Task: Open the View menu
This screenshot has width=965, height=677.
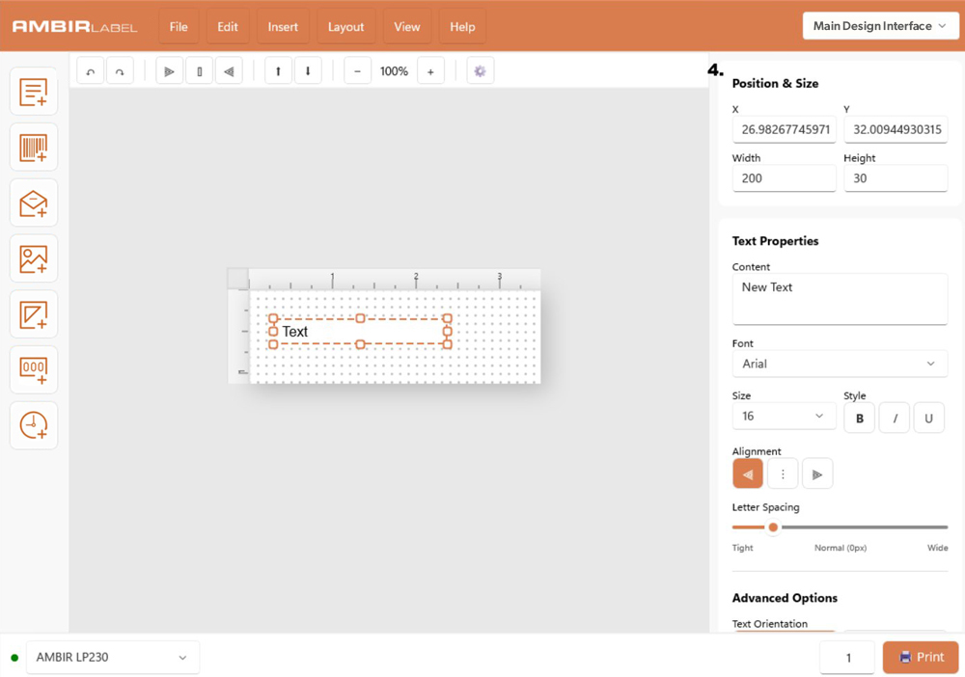Action: [x=407, y=27]
